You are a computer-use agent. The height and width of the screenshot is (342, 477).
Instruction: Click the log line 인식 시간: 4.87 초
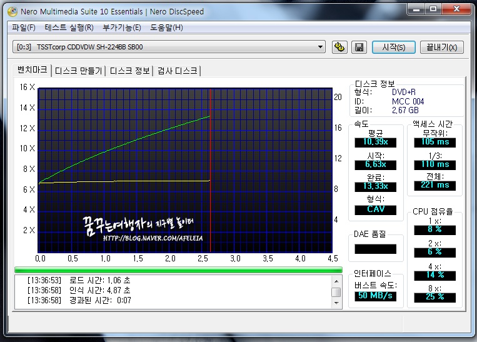click(79, 290)
